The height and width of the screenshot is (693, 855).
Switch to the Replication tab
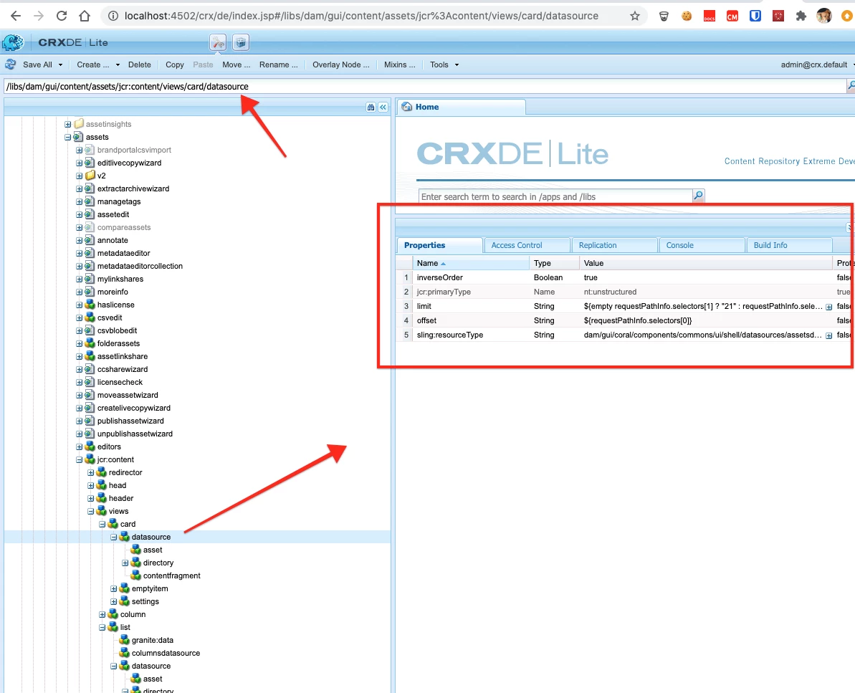(x=614, y=245)
